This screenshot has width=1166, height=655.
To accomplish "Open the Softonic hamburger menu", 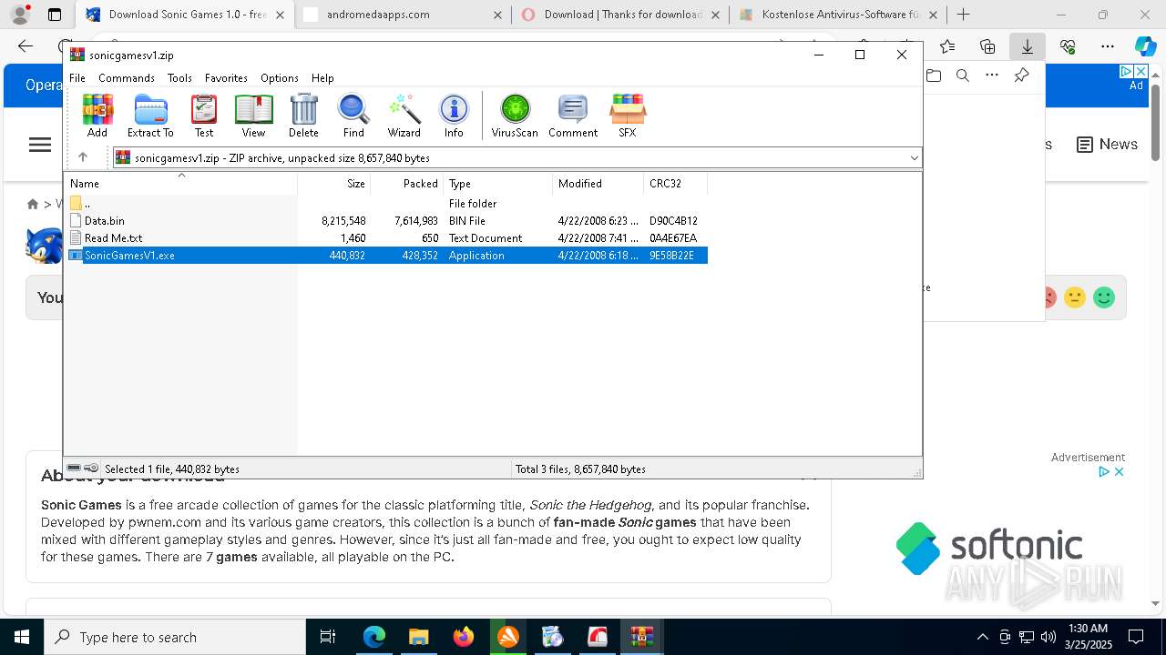I will (x=40, y=145).
